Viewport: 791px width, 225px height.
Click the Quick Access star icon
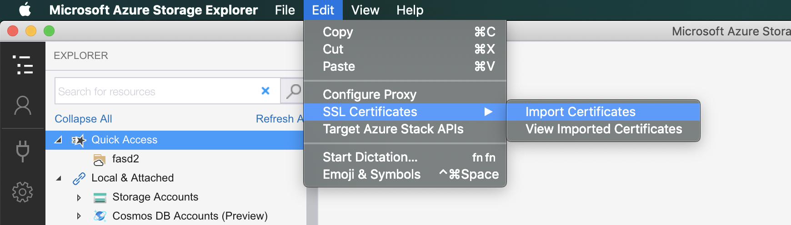79,140
